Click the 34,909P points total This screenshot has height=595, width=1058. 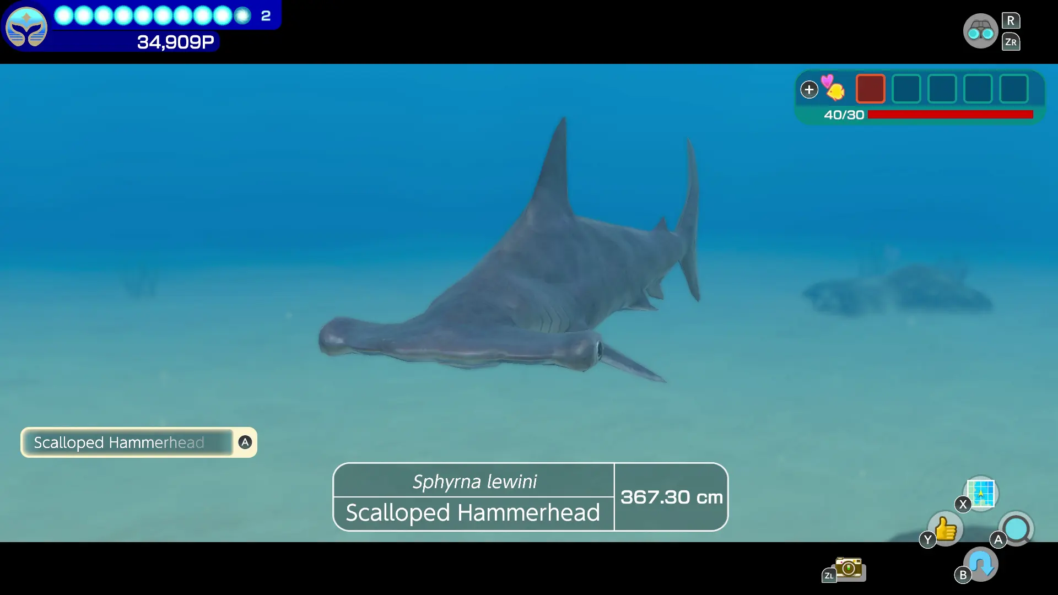point(175,42)
